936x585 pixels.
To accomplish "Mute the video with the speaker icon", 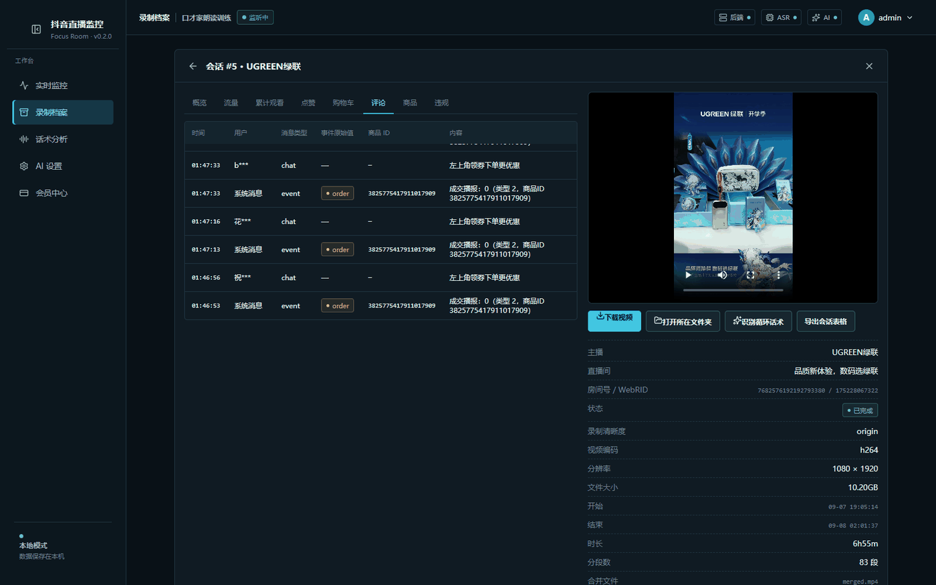I will (722, 275).
